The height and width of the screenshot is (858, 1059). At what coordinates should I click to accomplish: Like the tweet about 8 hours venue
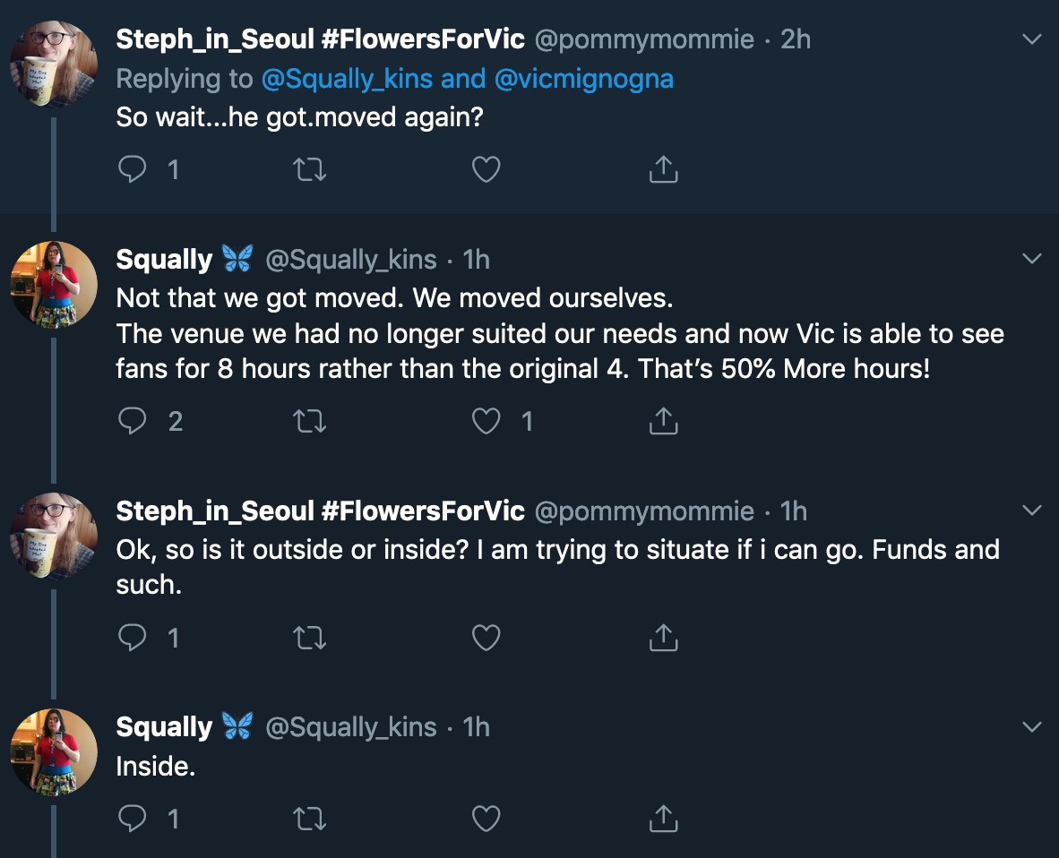pyautogui.click(x=486, y=421)
